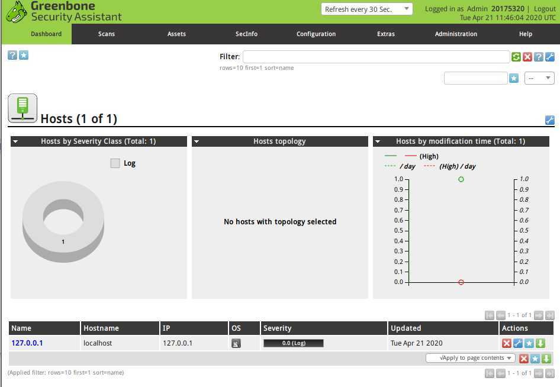The image size is (560, 387).
Task: Open the SecInfo menu
Action: pos(246,34)
